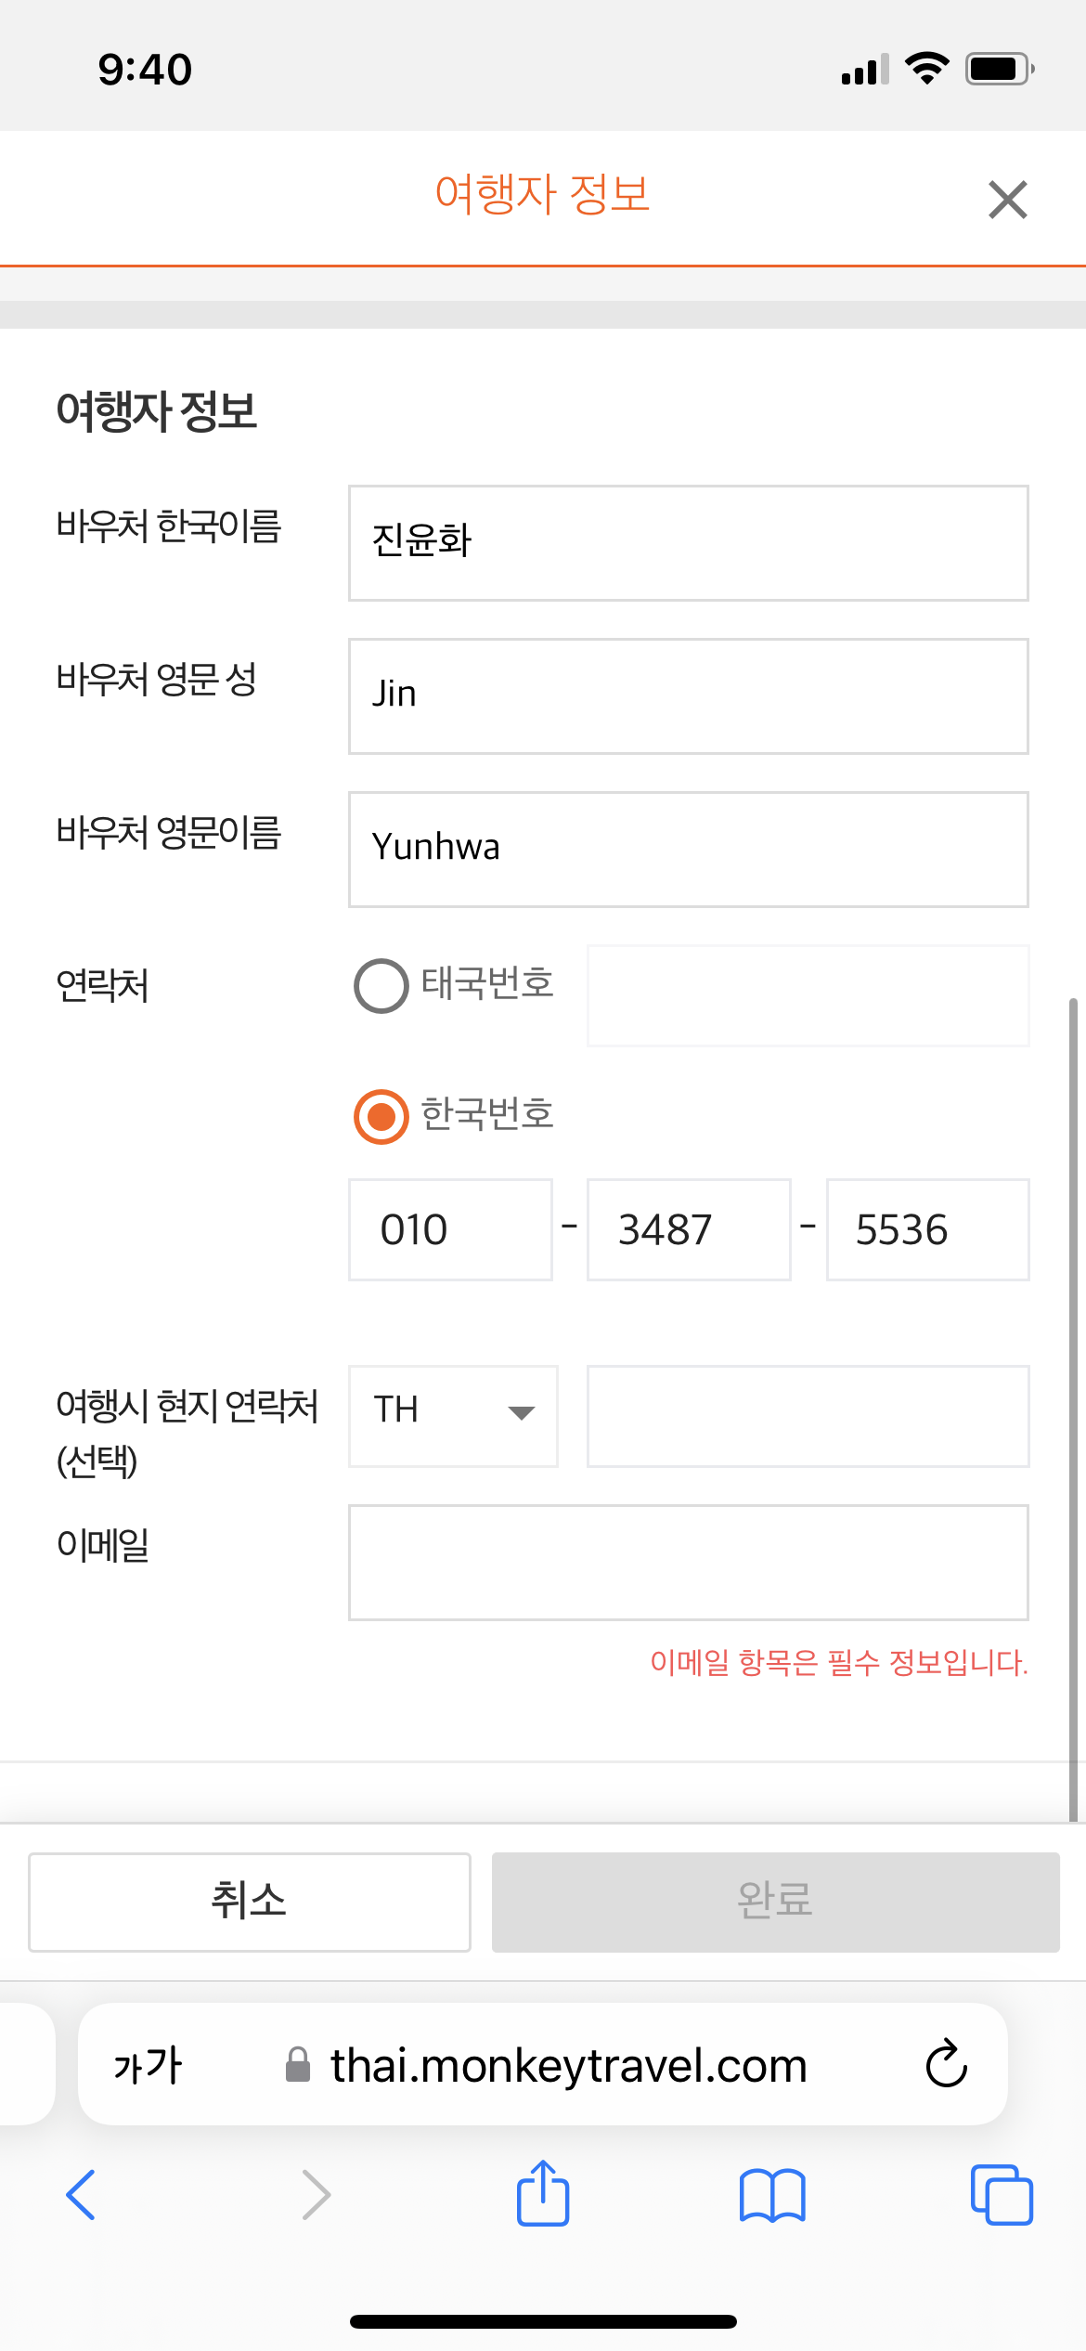The image size is (1086, 2351).
Task: Select the 한국번호 radio button
Action: point(381,1116)
